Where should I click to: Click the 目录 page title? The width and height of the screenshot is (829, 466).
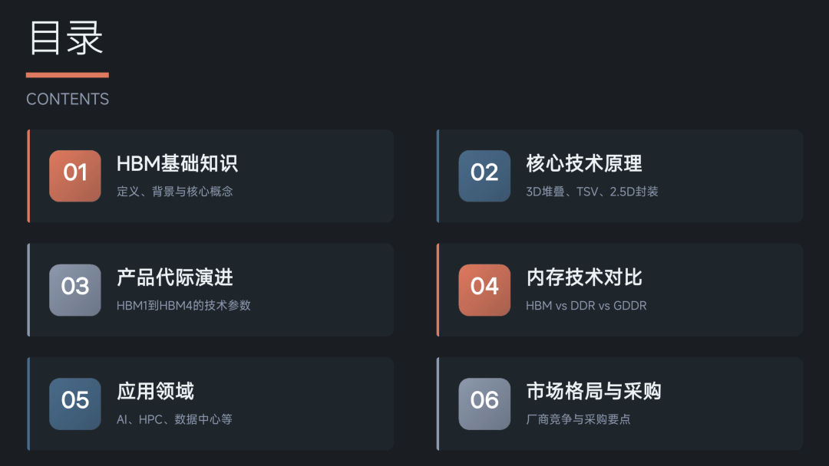pos(66,38)
